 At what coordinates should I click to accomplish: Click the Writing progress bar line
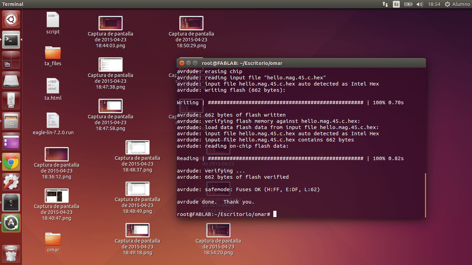tap(290, 102)
